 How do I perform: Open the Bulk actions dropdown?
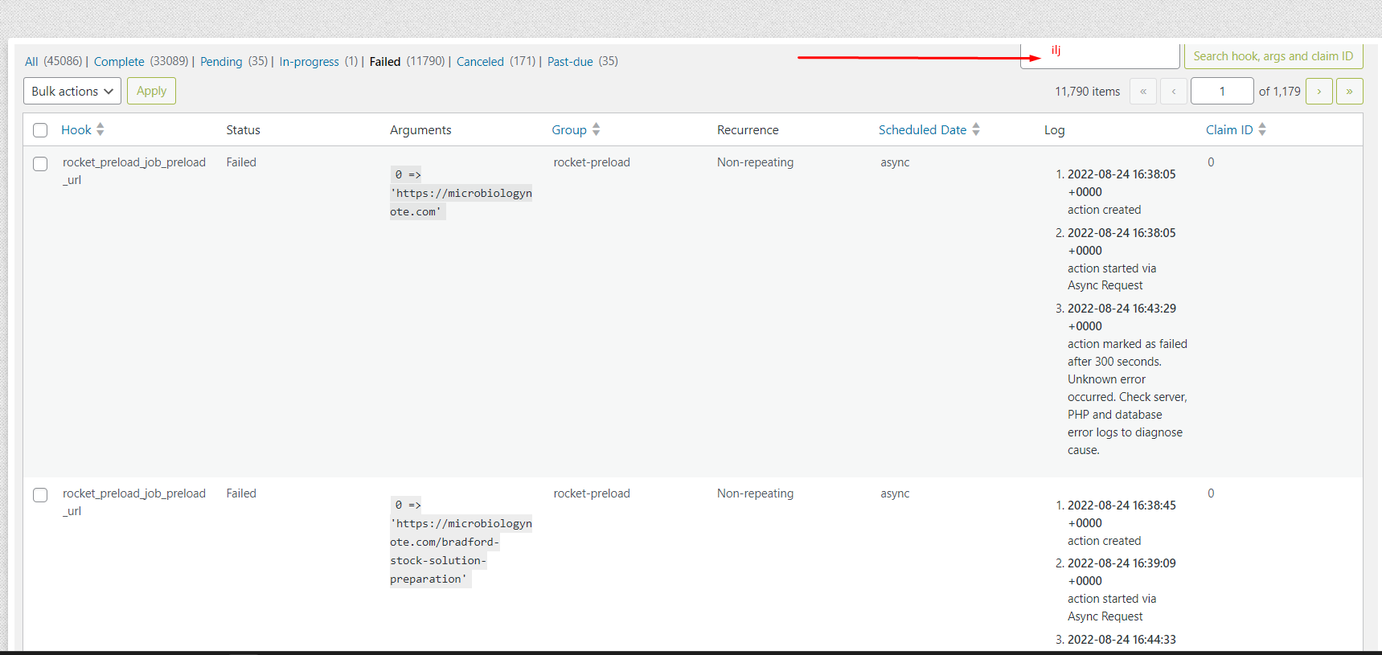(72, 91)
